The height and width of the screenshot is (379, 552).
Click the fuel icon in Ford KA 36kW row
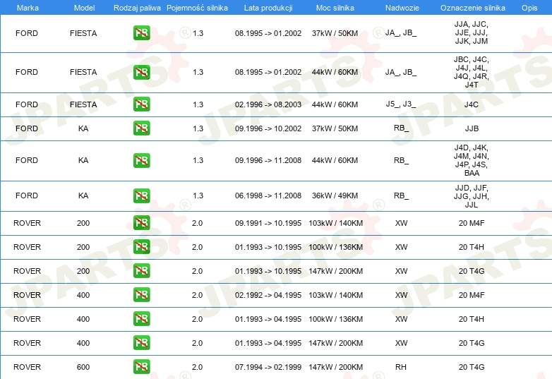[x=141, y=195]
